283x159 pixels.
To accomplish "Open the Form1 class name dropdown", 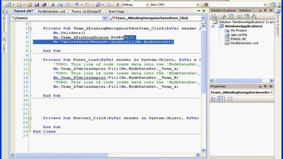I will (104, 18).
